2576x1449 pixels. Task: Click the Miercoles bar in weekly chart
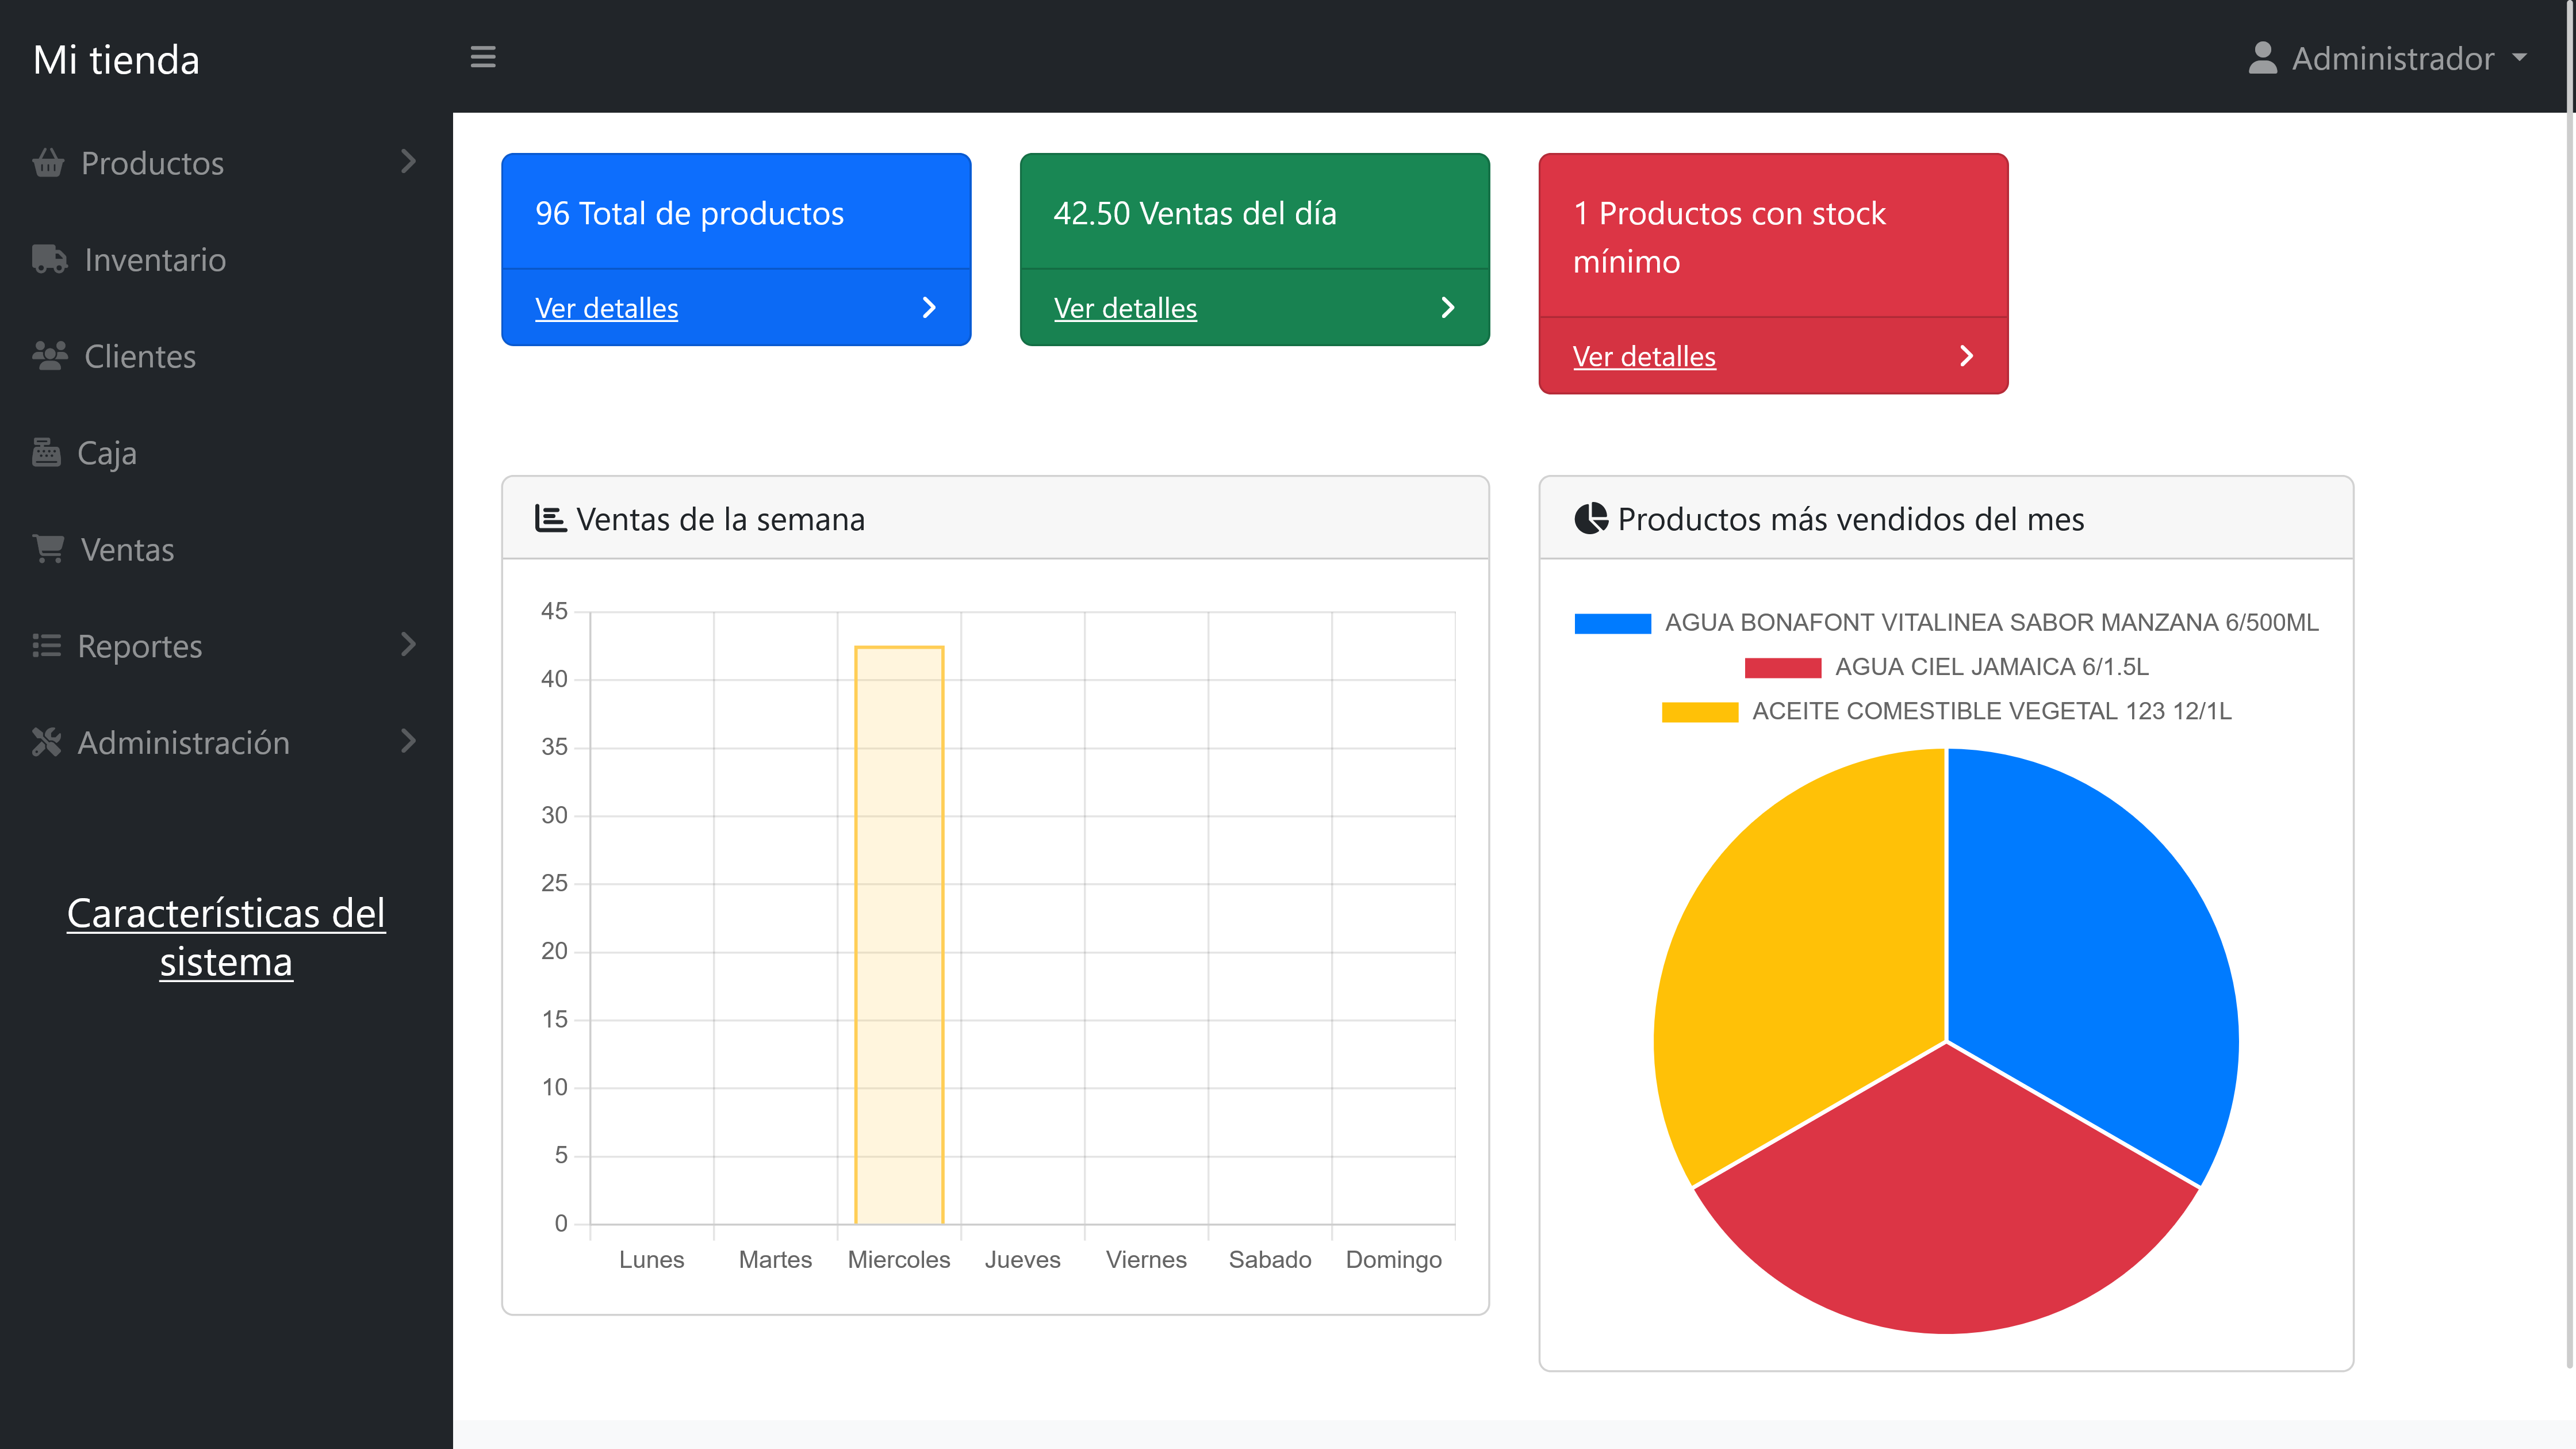[899, 934]
